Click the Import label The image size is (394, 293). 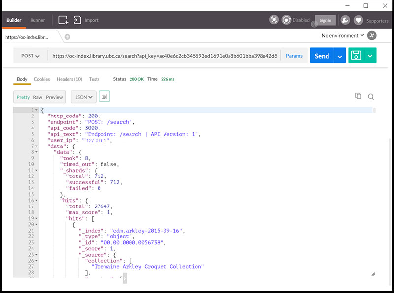91,20
